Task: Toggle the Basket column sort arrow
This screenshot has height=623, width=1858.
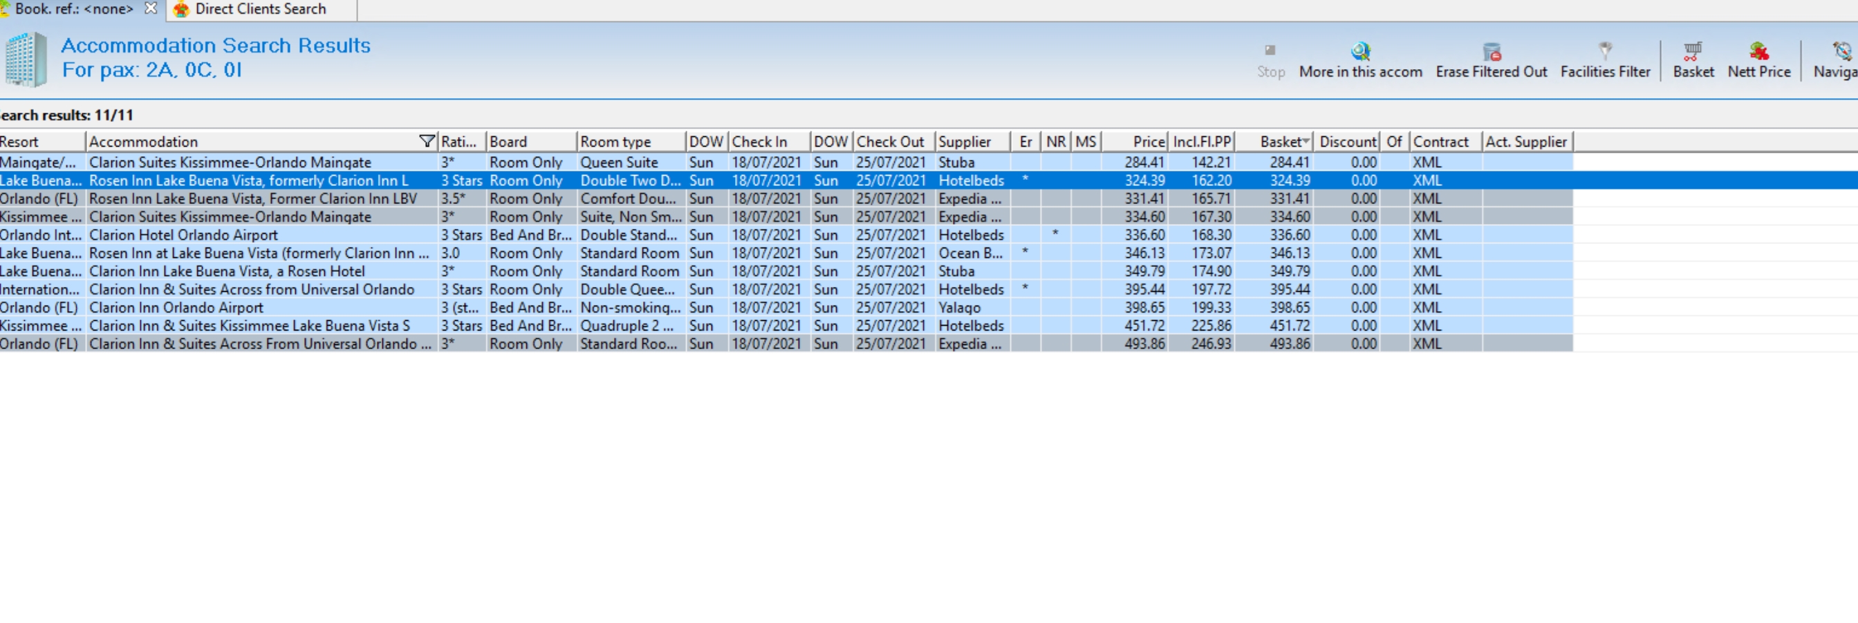Action: [x=1305, y=141]
